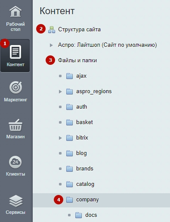The height and width of the screenshot is (222, 170).
Task: Open the Сервисы layers icon
Action: [x=15, y=201]
